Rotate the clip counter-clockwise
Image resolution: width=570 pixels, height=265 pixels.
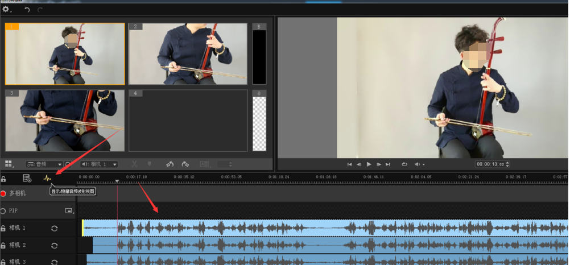click(170, 164)
